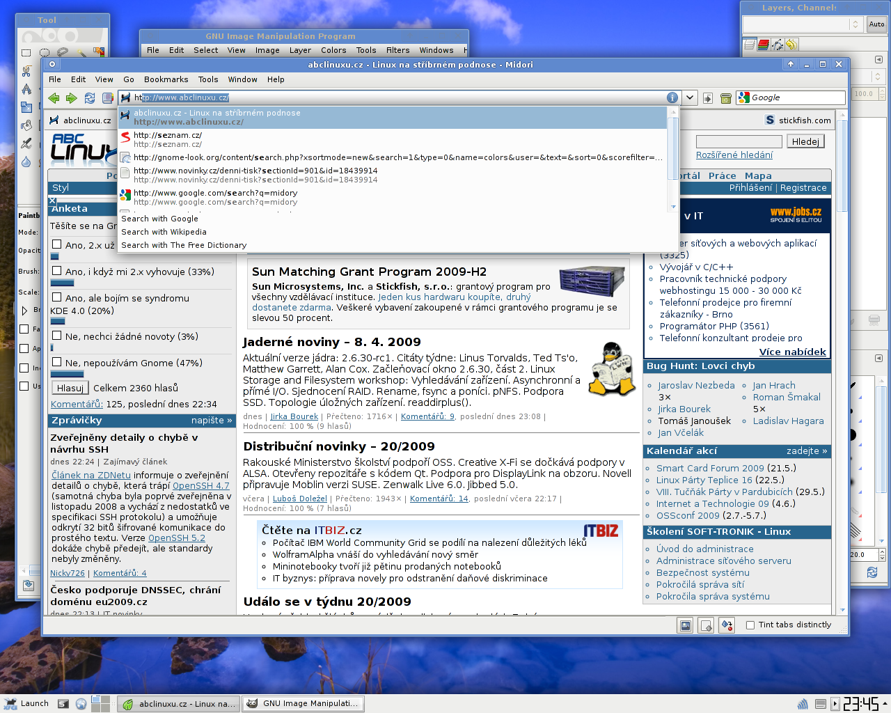Click the scripts toggle icon in Midori status bar
The height and width of the screenshot is (713, 891).
(x=706, y=625)
